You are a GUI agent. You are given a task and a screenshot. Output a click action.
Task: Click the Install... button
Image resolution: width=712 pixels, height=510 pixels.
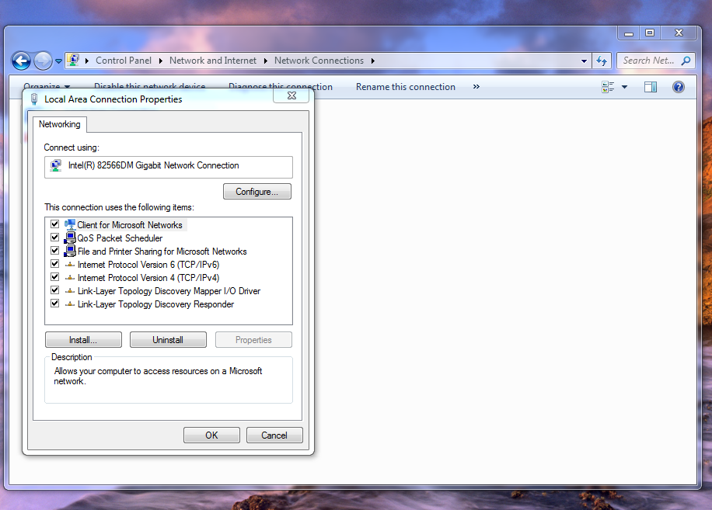[83, 340]
